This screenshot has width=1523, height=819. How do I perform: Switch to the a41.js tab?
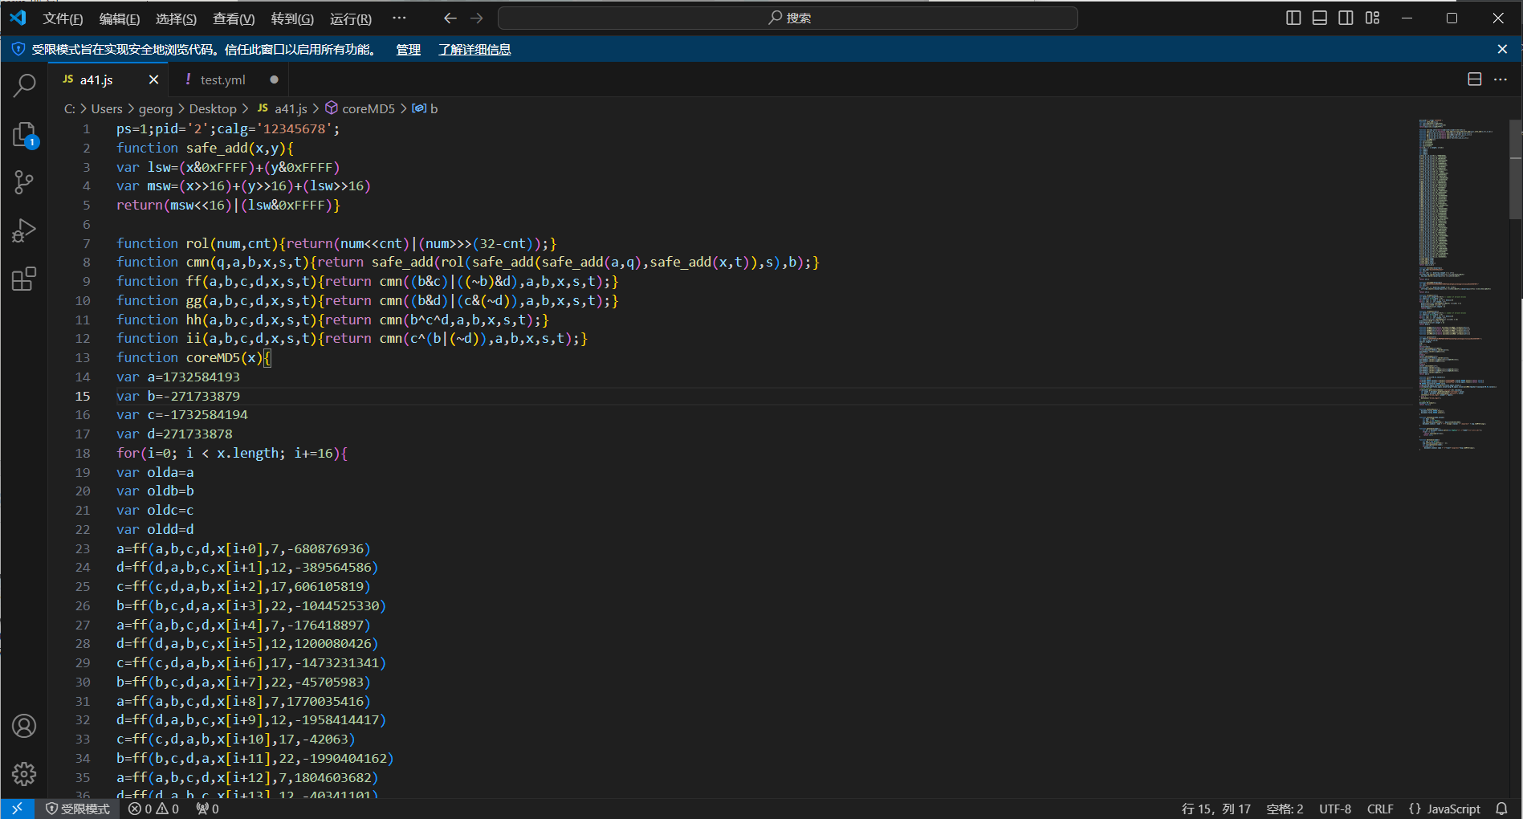coord(96,79)
